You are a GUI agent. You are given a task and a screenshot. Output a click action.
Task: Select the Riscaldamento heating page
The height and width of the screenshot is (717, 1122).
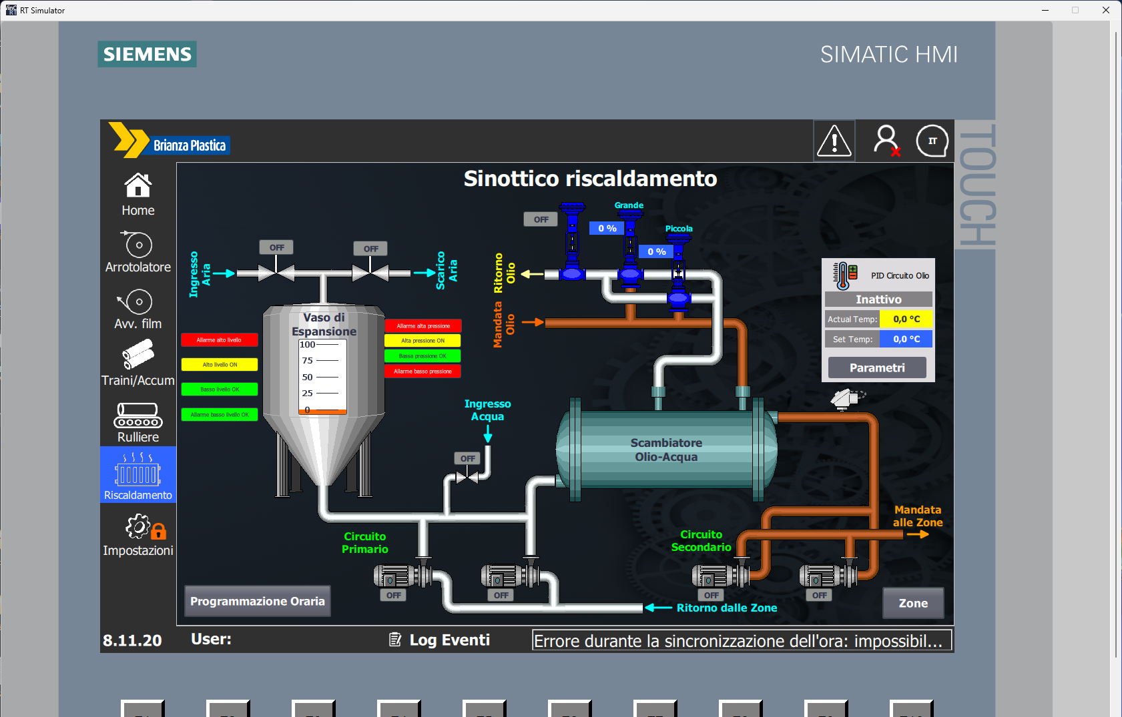(138, 475)
